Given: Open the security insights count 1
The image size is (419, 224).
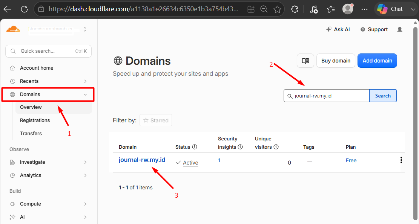Looking at the screenshot, I should click(219, 160).
